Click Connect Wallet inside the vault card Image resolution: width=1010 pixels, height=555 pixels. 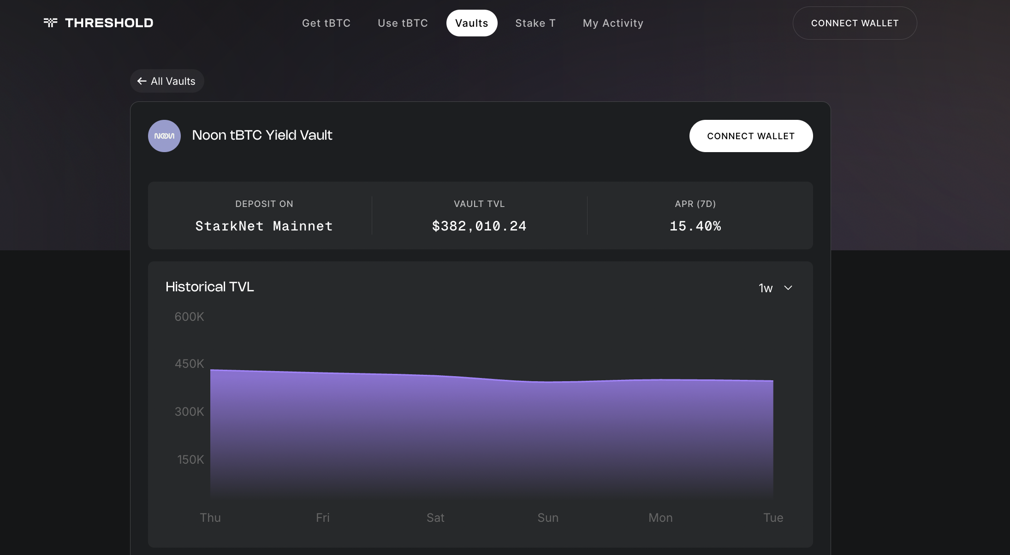[751, 136]
